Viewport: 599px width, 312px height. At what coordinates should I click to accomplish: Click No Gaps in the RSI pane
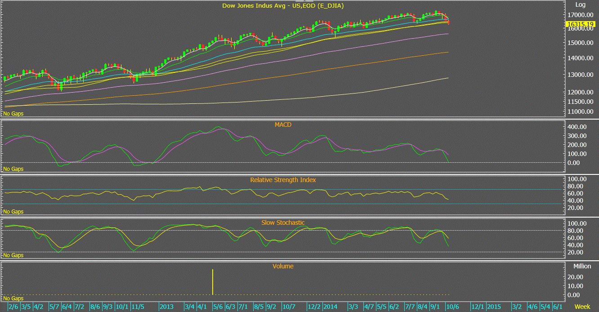pyautogui.click(x=13, y=211)
